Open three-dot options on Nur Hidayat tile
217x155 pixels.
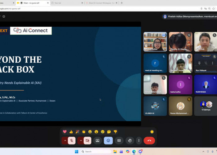click(212, 63)
